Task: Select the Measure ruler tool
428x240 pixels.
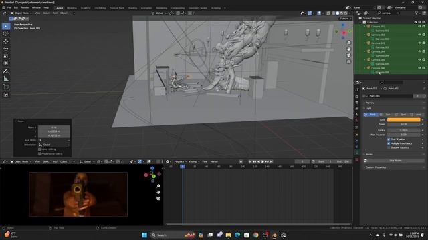Action: (x=6, y=79)
